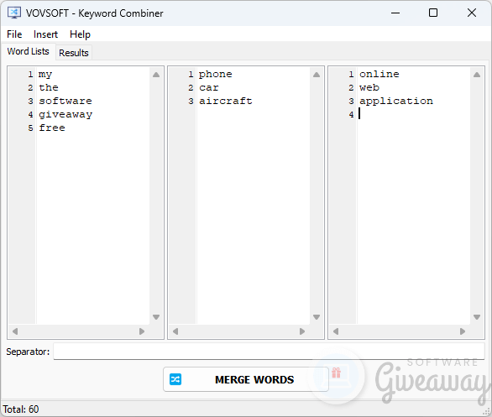Click scroll down arrow in second word list
Screen dimensions: 492x417
click(x=317, y=317)
